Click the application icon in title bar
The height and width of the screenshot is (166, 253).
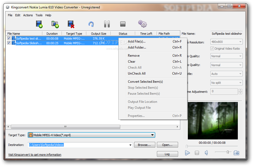(x=8, y=7)
